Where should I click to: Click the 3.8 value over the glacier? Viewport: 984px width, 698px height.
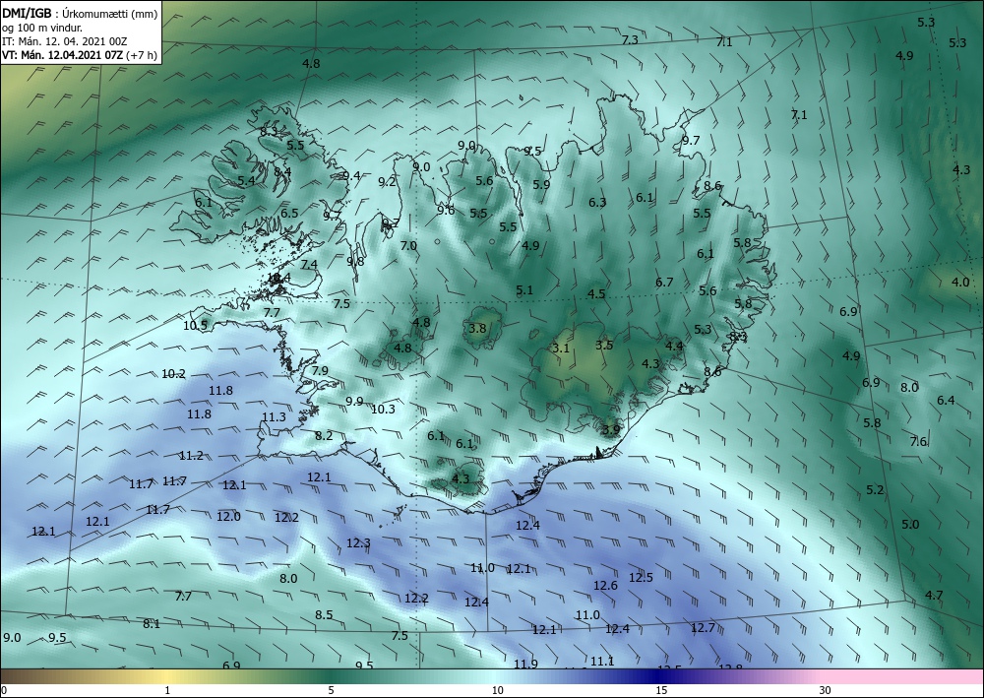(x=477, y=328)
